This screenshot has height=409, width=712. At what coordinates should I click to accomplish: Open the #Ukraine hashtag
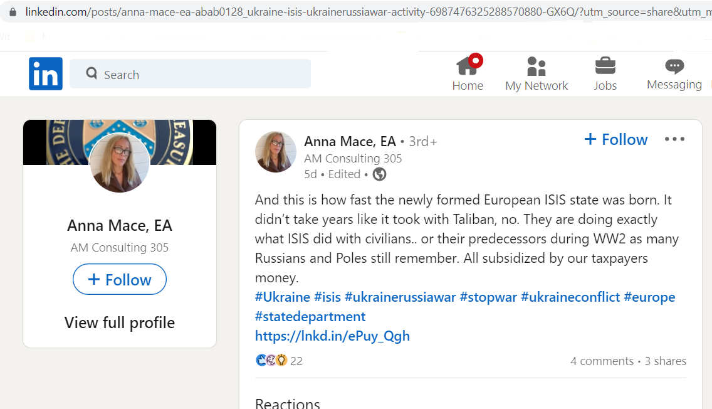coord(283,297)
